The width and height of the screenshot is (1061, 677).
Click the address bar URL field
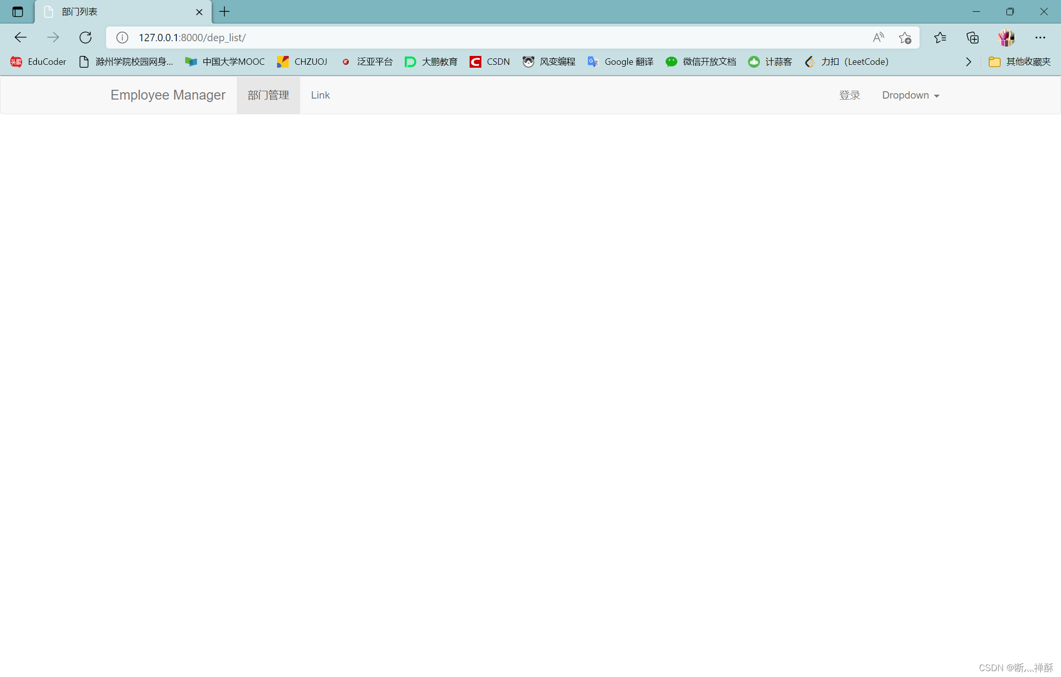[442, 37]
